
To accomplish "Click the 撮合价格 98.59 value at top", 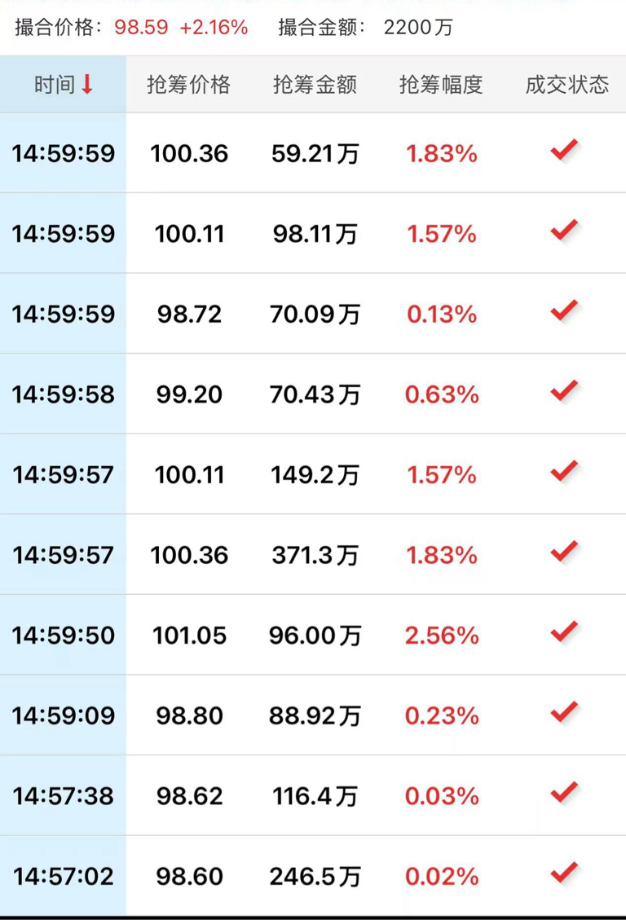I will pyautogui.click(x=141, y=28).
